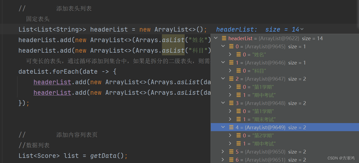This screenshot has width=359, height=163.
Task: Select highlighted row 4 = {ArrayList@9649}
Action: [x=285, y=127]
